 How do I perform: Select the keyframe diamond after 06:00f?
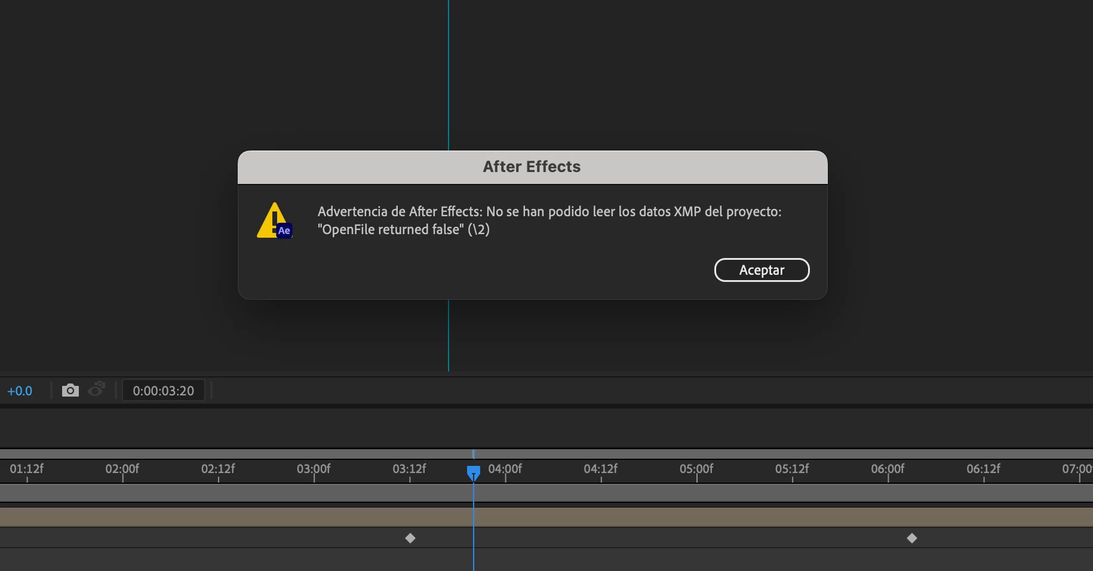(x=912, y=538)
